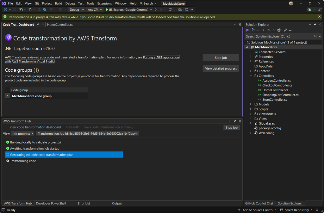Refresh the Solution Explorer

[x=268, y=30]
